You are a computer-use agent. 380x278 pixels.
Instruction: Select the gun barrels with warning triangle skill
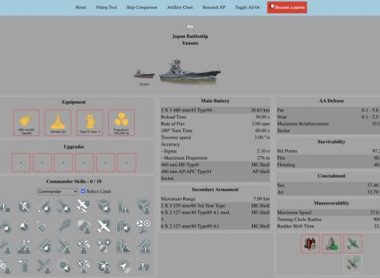143,246
